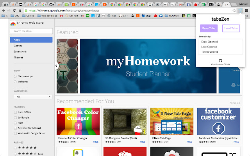Click View all for Recommended For You
The height and width of the screenshot is (156, 250).
point(235,103)
